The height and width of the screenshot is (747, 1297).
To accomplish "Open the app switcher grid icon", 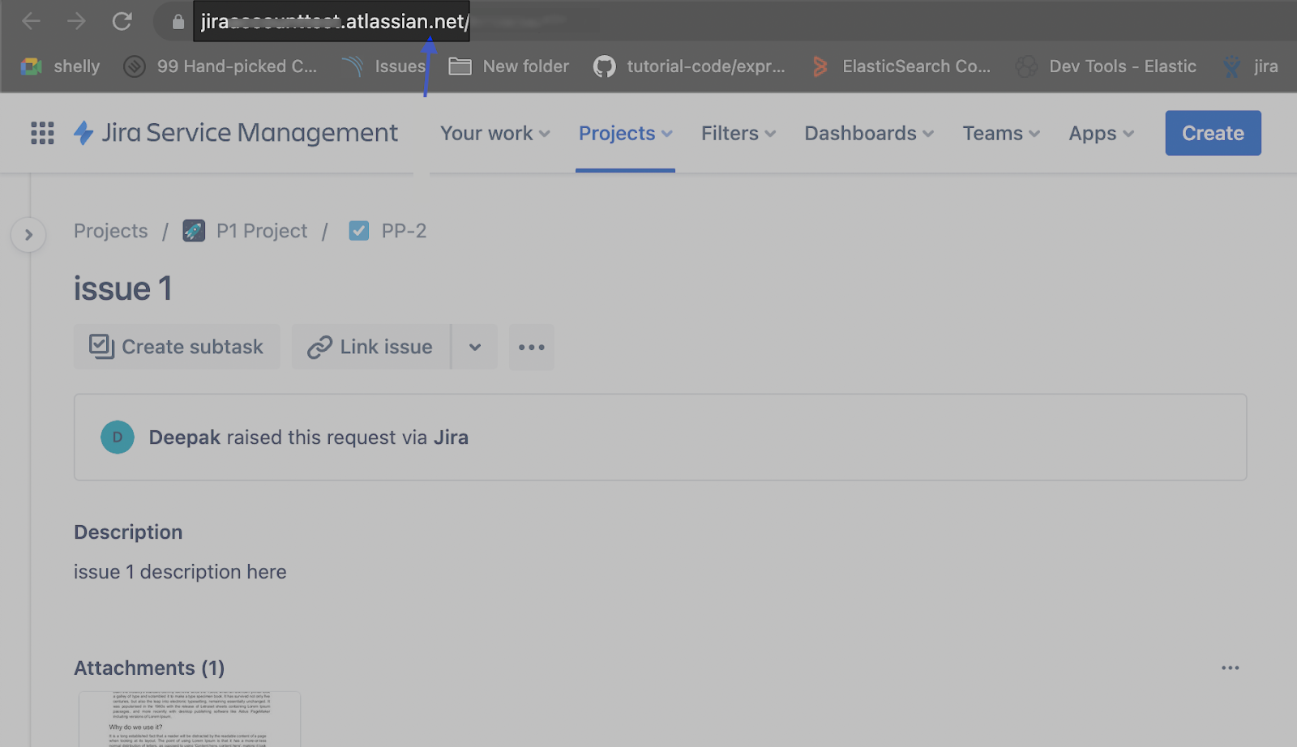I will coord(42,133).
